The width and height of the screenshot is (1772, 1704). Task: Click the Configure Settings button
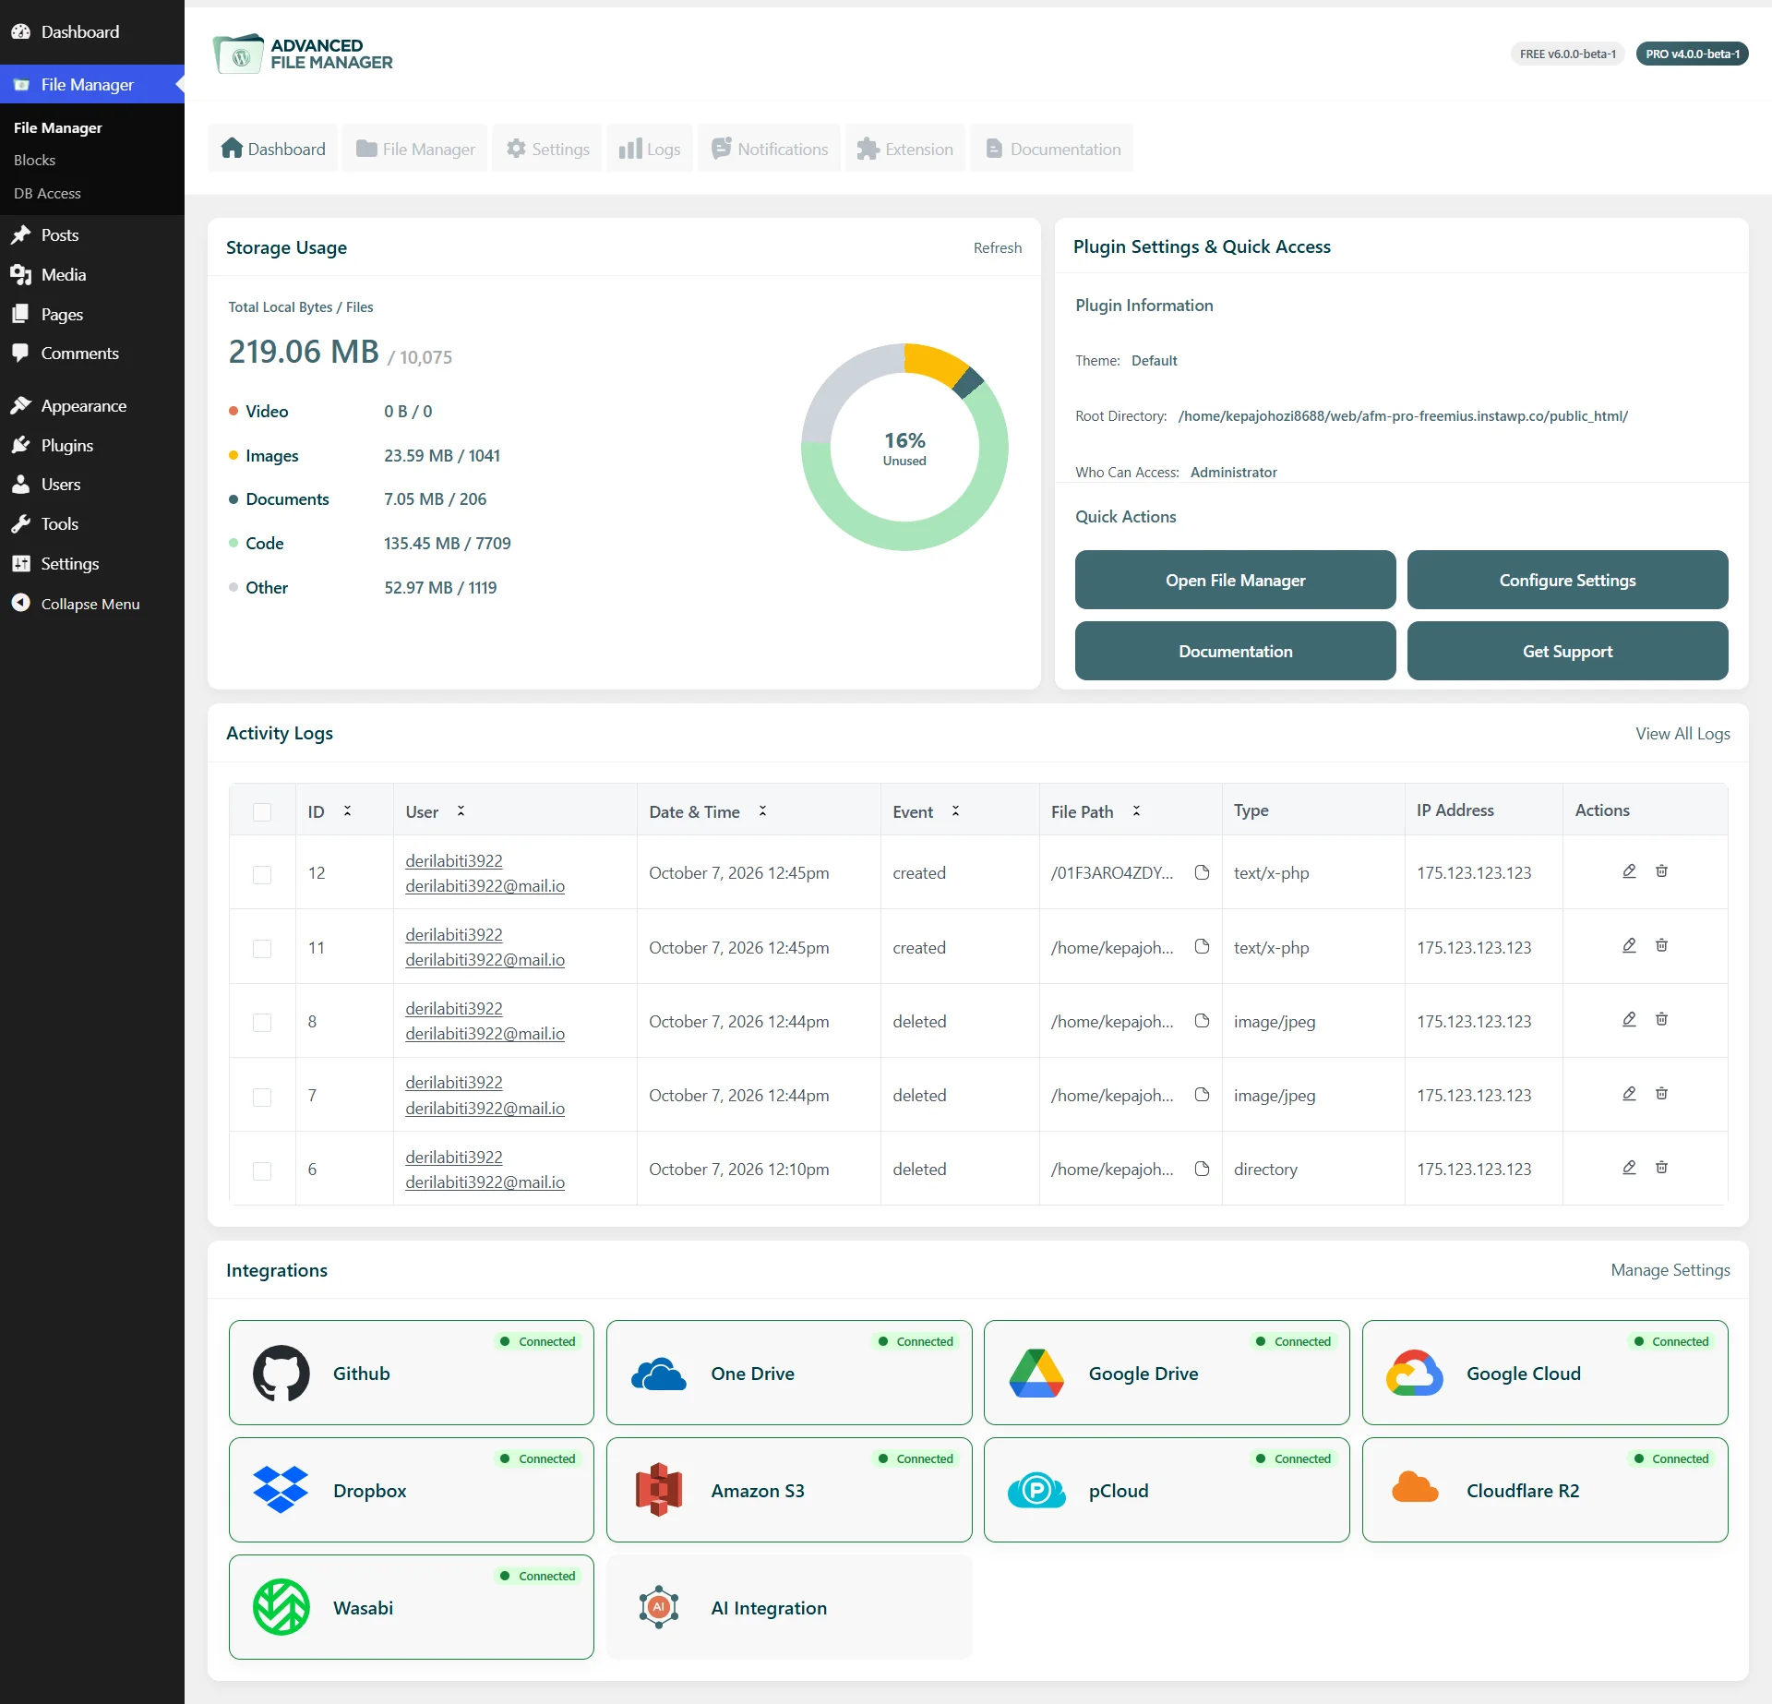(1568, 580)
